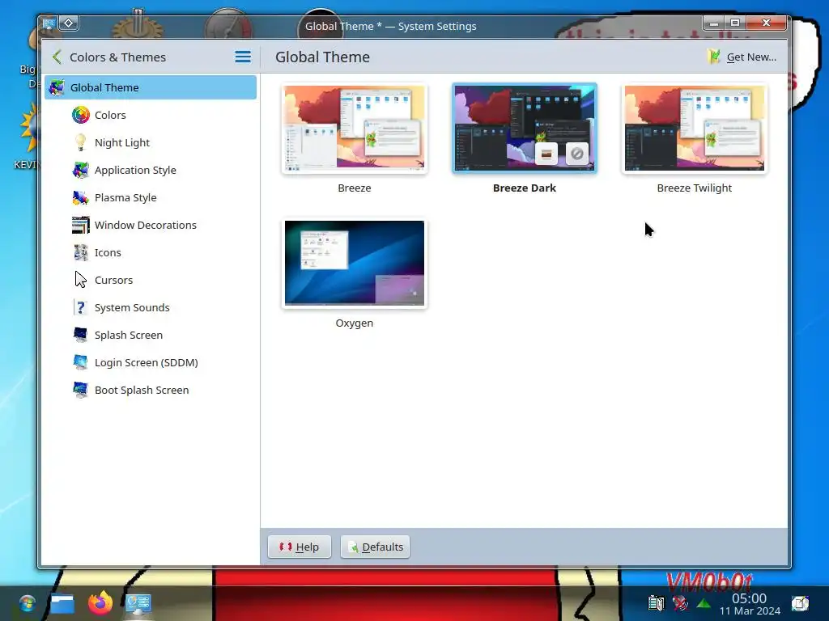Select the Oxygen theme thumbnail
The width and height of the screenshot is (829, 621).
point(355,264)
